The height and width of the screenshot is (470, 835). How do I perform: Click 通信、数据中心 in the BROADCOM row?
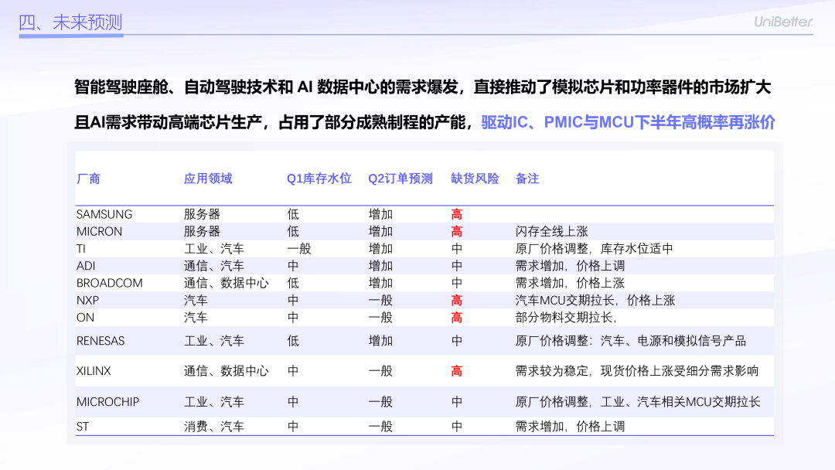pyautogui.click(x=227, y=283)
